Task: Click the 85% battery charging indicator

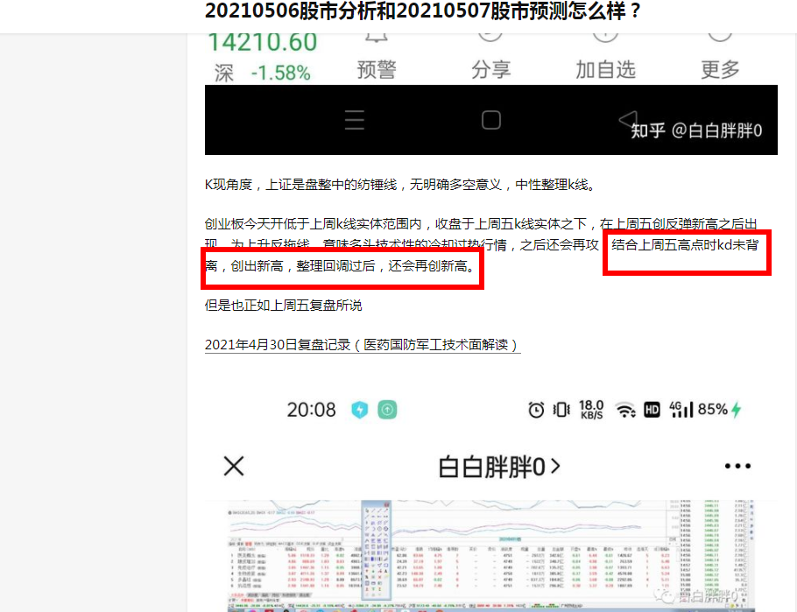Action: click(720, 409)
